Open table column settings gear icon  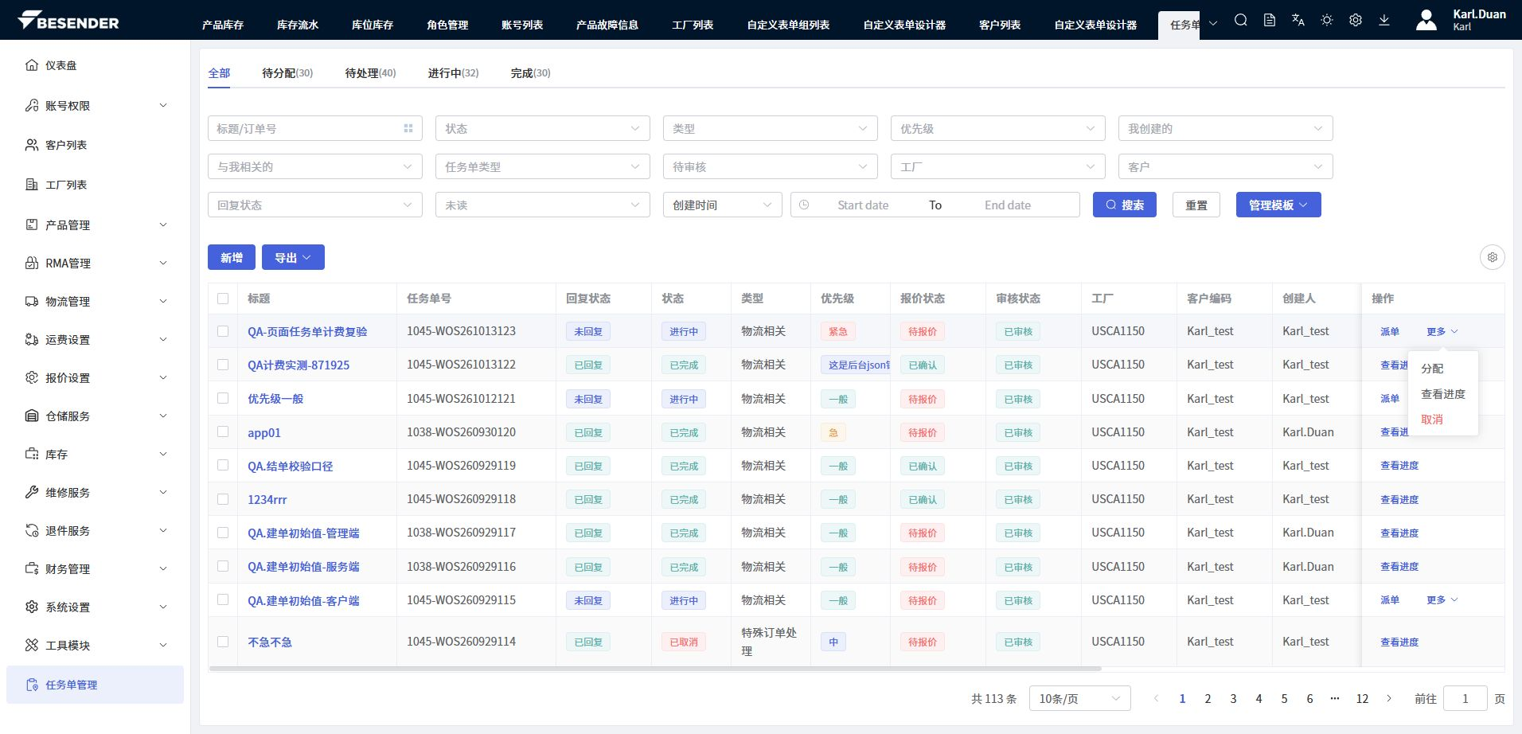(1493, 257)
